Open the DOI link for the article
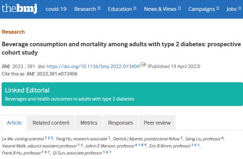This screenshot has width=243, height=159. click(x=93, y=67)
